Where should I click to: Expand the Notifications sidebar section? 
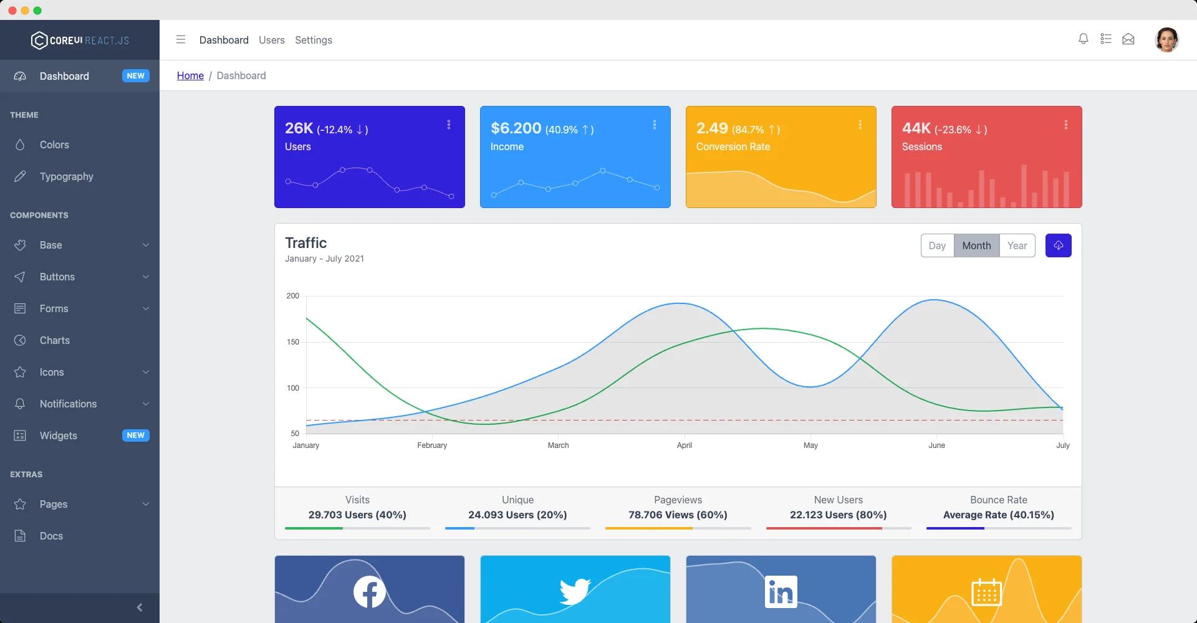point(67,404)
